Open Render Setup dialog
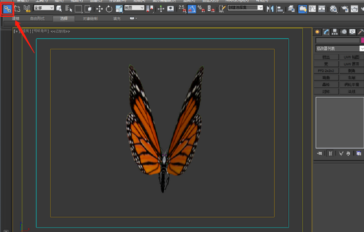This screenshot has width=364, height=232. (x=345, y=9)
